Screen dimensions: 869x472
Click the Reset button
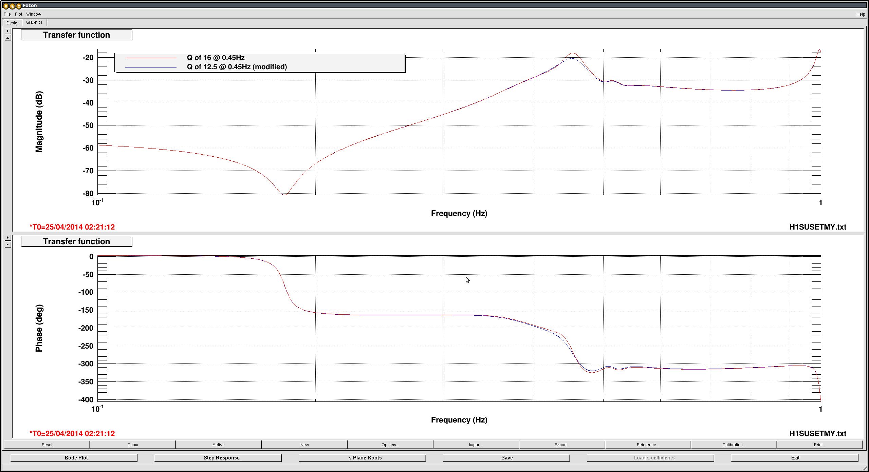pos(47,445)
